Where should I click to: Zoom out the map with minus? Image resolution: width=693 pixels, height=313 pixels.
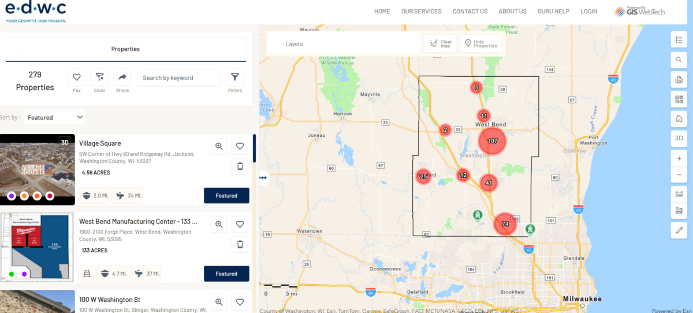click(679, 175)
